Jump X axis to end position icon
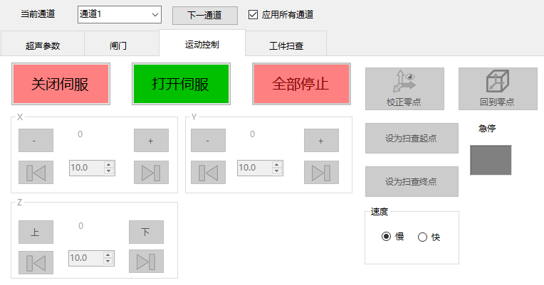 (x=151, y=172)
